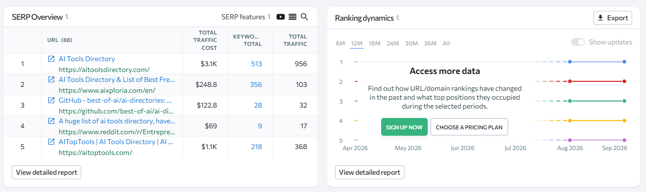Click the keywords total value 356

256,84
